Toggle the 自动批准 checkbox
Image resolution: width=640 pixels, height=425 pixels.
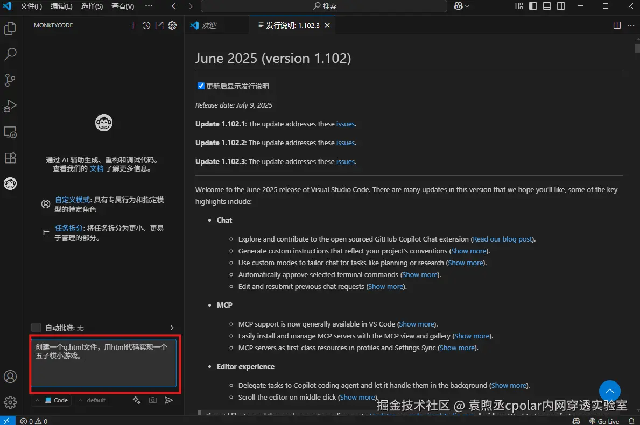(x=36, y=328)
